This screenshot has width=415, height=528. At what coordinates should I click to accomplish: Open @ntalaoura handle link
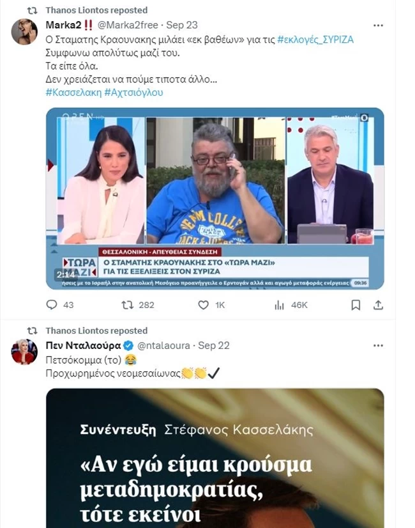pyautogui.click(x=164, y=345)
